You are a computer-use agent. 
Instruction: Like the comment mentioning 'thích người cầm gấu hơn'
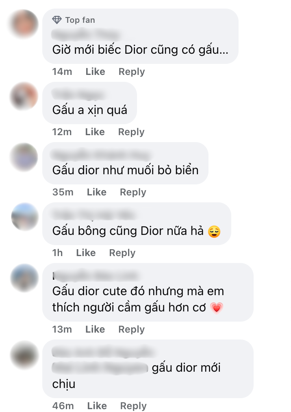[x=95, y=329]
